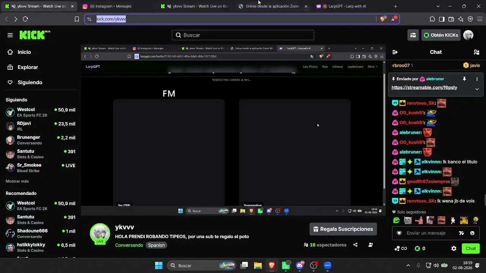
Task: Add a new browser tab
Action: pos(396,6)
